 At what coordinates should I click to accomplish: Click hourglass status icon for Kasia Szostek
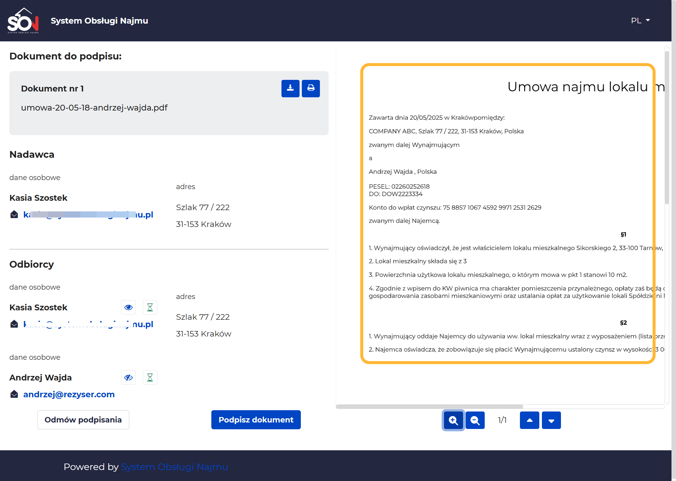pyautogui.click(x=150, y=307)
